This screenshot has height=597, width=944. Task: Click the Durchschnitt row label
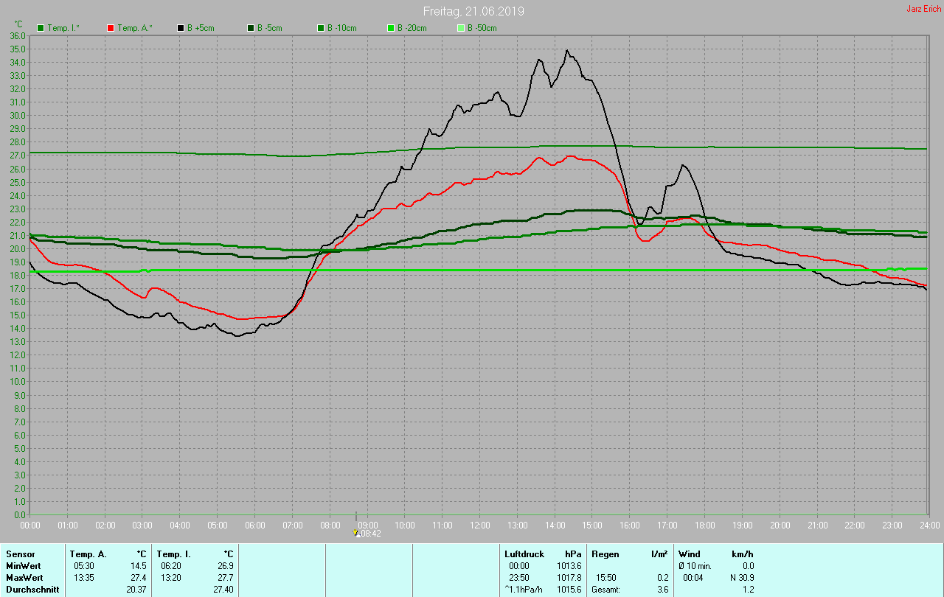32,590
